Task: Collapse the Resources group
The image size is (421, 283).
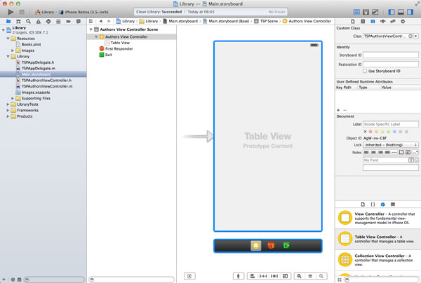Action: (8, 39)
